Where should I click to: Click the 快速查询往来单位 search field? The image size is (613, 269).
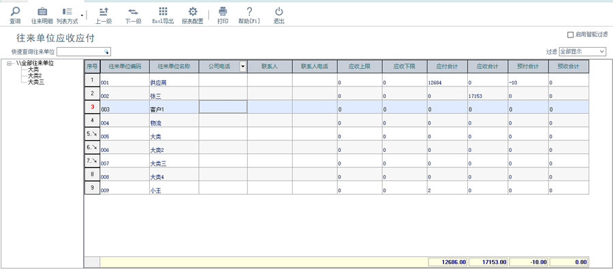[84, 52]
